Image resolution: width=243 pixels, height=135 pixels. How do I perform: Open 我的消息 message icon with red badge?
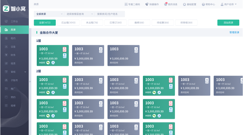click(166, 4)
